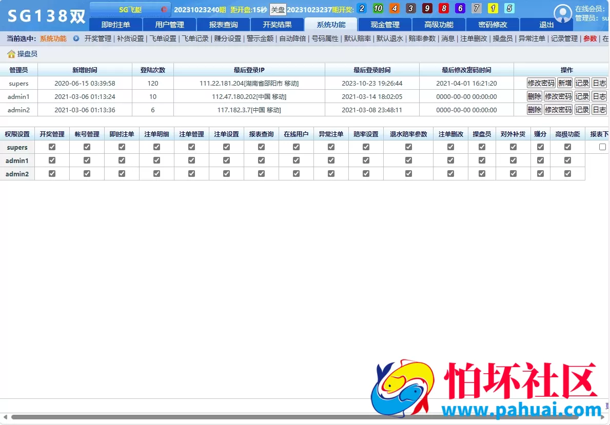Toggle 即时注单 permission for admin2
Screen dimensions: 610x425
[x=122, y=173]
